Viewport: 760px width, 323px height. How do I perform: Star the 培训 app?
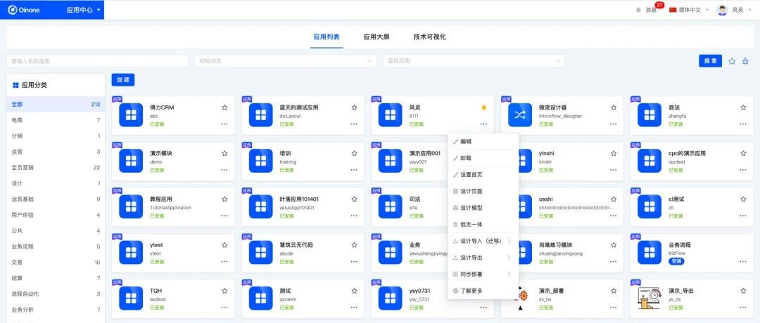point(354,153)
